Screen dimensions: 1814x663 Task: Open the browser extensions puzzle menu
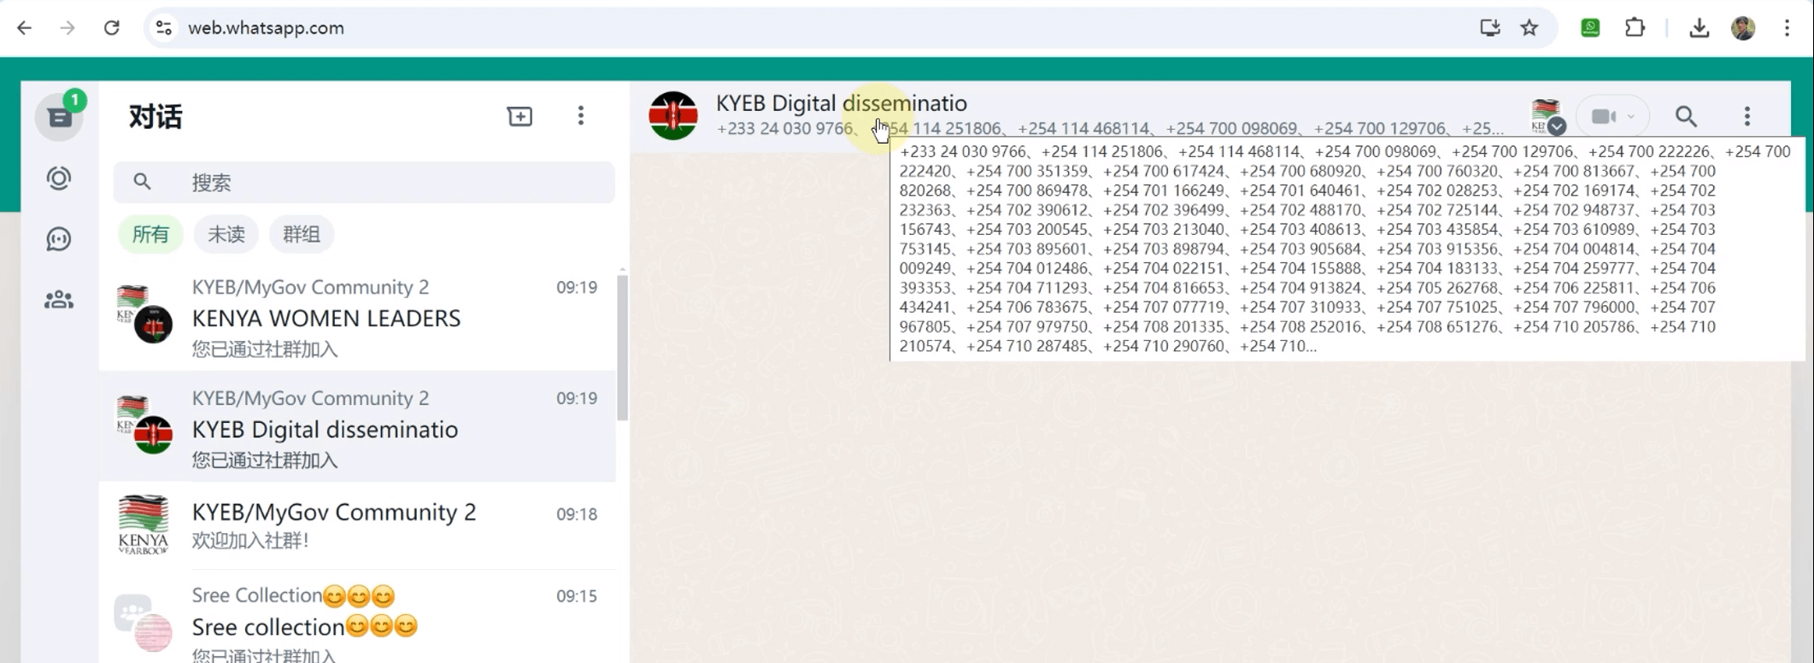[x=1635, y=28]
